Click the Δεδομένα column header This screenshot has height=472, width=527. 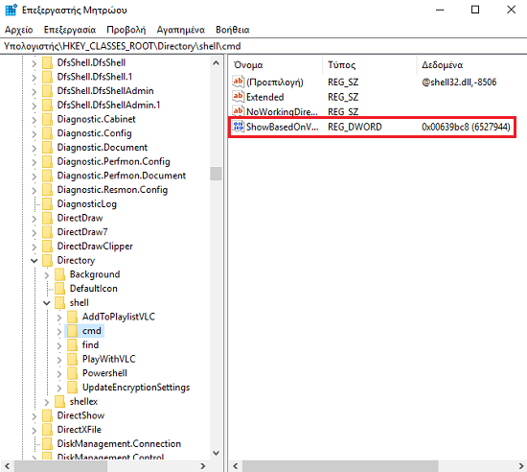tap(471, 65)
